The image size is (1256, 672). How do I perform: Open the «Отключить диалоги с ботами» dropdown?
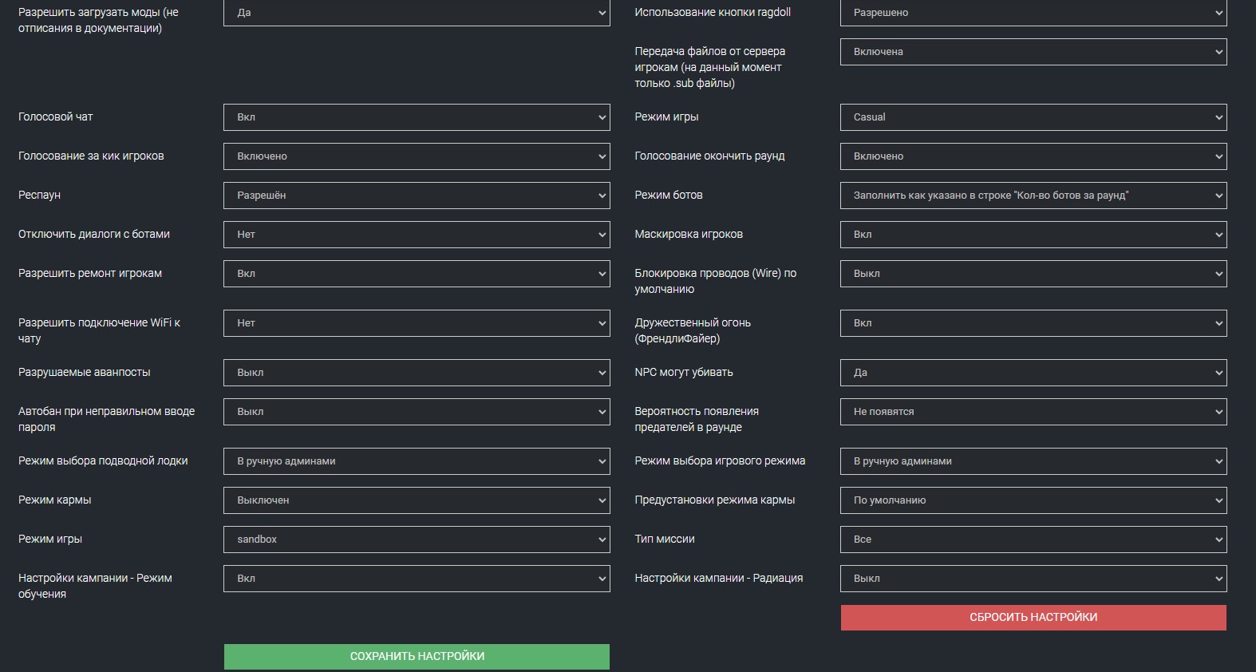click(417, 235)
